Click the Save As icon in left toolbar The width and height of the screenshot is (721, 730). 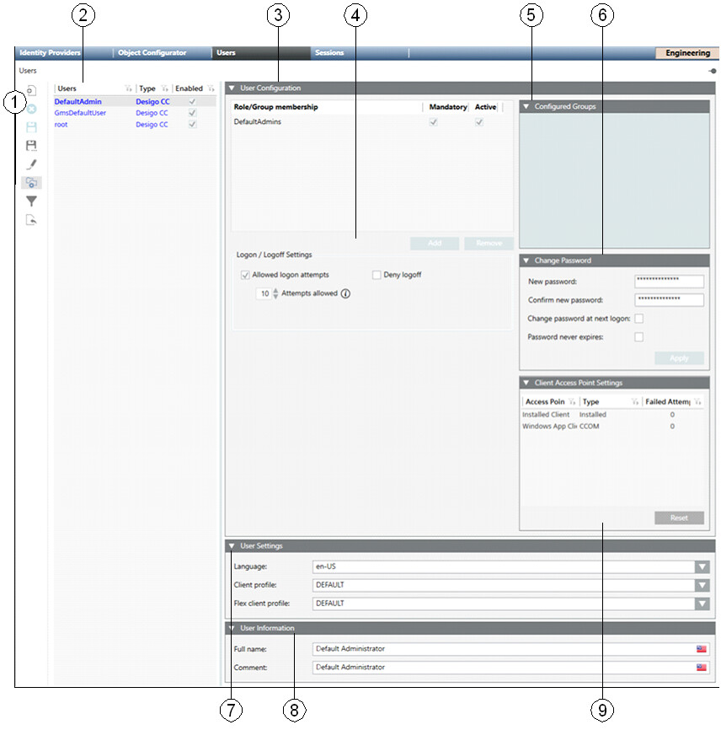31,145
